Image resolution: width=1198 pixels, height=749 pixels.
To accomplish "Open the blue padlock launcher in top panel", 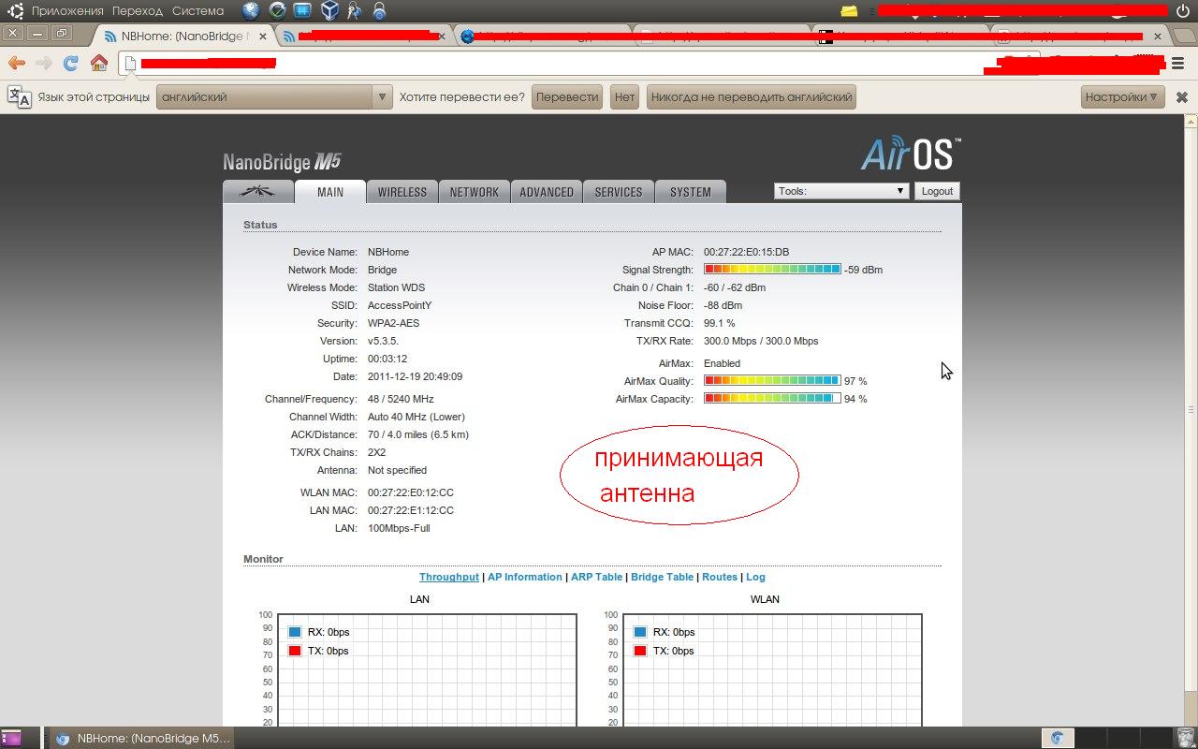I will [379, 11].
